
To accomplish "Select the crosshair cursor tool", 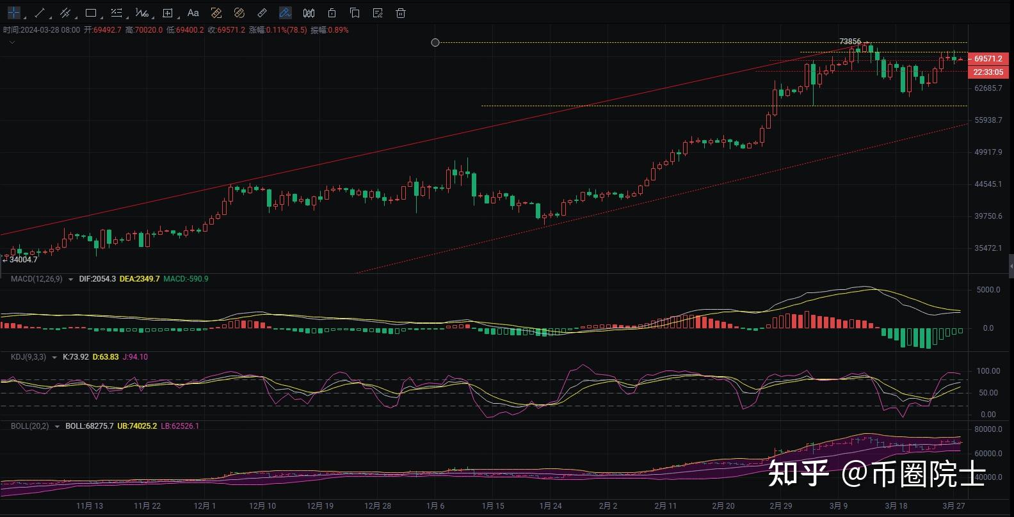I will tap(13, 13).
